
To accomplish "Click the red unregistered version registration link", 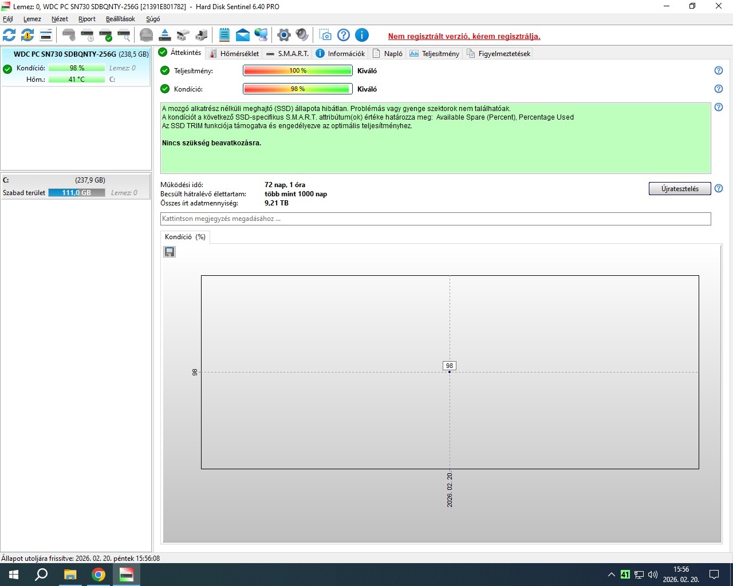I will [x=464, y=36].
